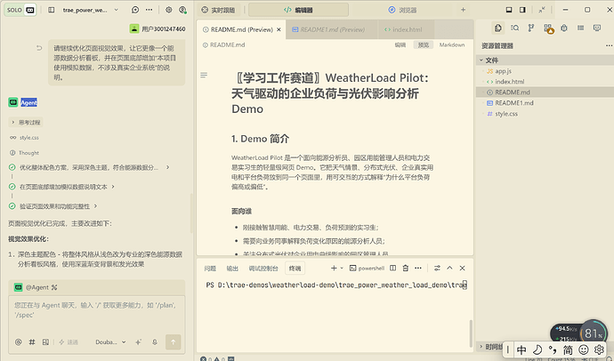Viewport: 614px width, 361px height.
Task: Click the sparkle prompt optimize icon
Action: click(138, 341)
